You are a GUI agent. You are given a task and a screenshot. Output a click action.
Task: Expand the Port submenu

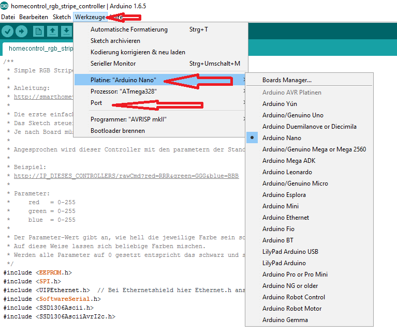tap(160, 103)
